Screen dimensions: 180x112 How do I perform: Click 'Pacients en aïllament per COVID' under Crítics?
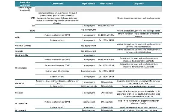tap(57, 35)
